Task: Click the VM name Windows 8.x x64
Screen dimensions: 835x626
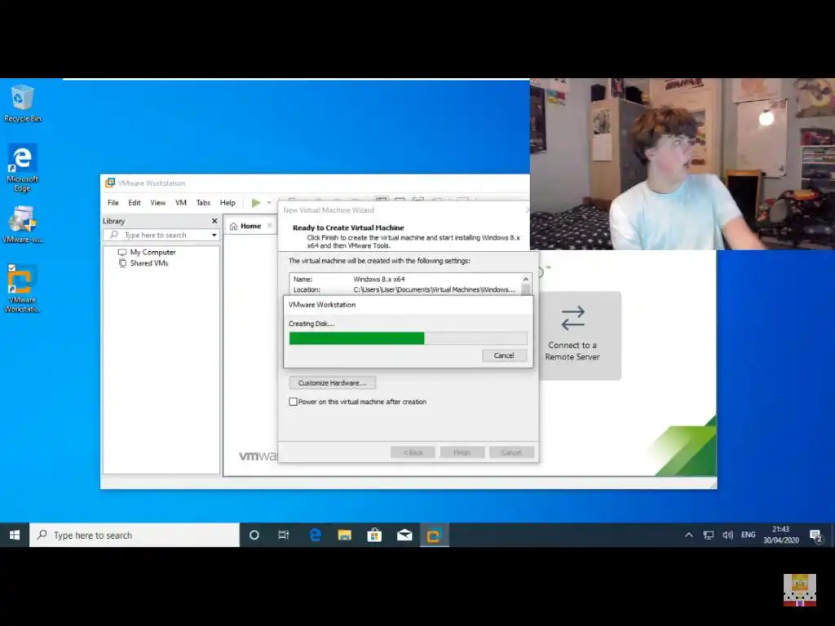Action: [x=379, y=279]
